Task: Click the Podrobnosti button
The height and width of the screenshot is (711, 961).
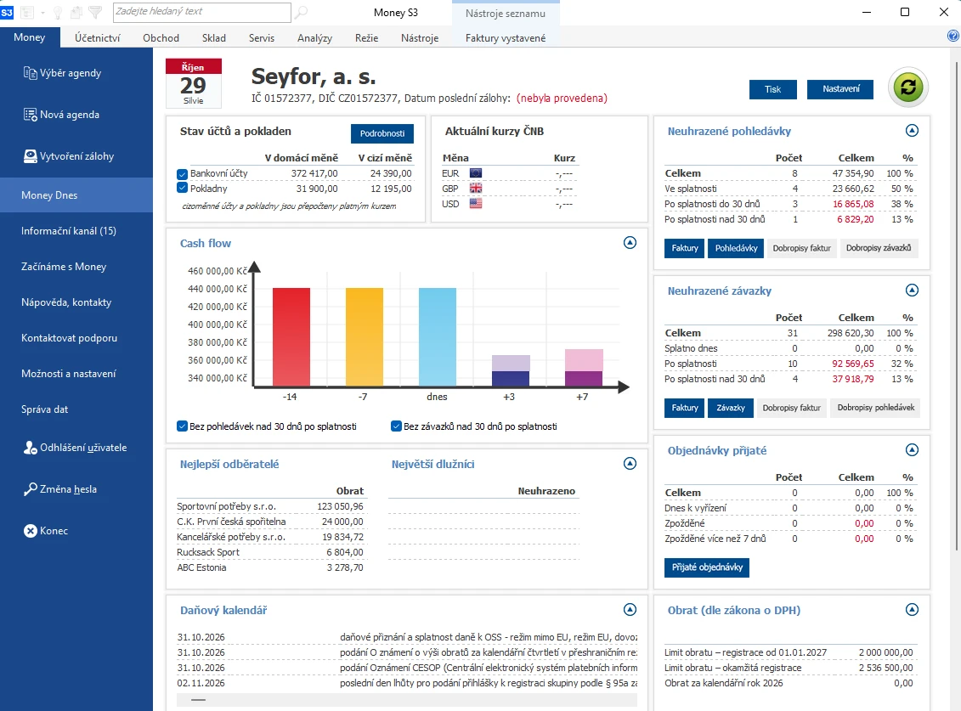Action: coord(382,133)
